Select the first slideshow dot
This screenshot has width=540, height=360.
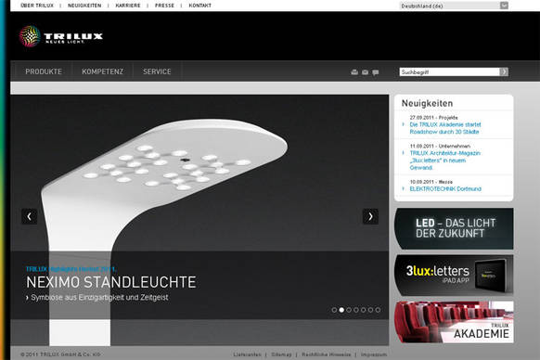(334, 310)
